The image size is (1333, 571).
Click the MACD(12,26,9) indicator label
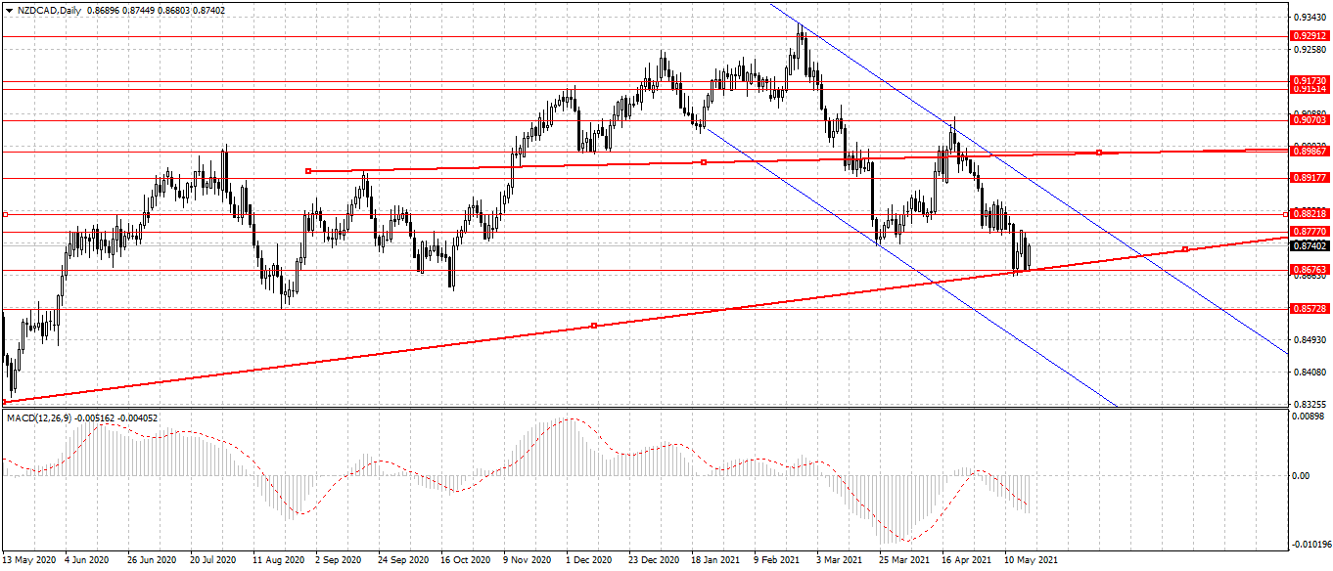point(41,417)
